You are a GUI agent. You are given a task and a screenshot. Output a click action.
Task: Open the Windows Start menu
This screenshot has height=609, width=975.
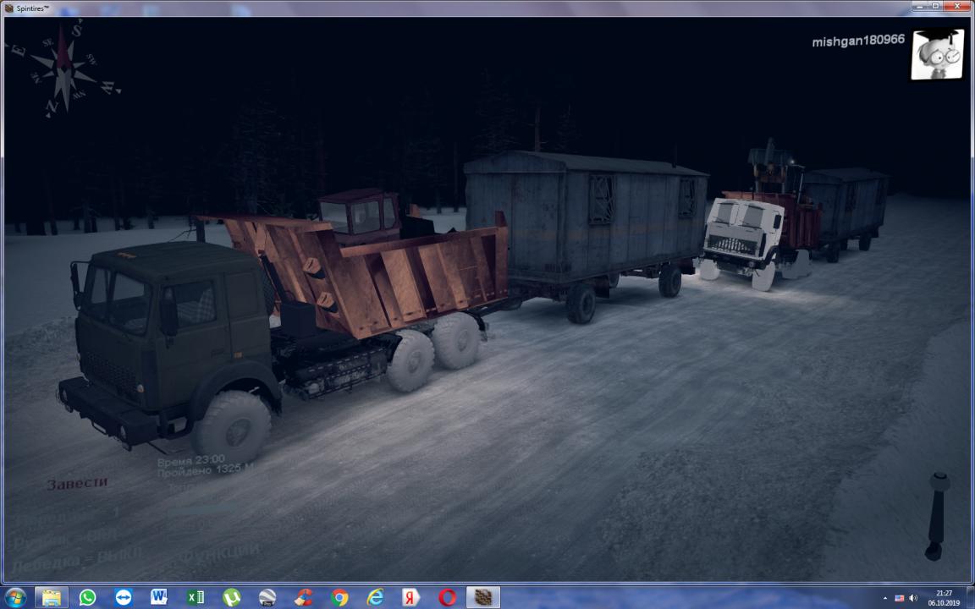click(14, 597)
